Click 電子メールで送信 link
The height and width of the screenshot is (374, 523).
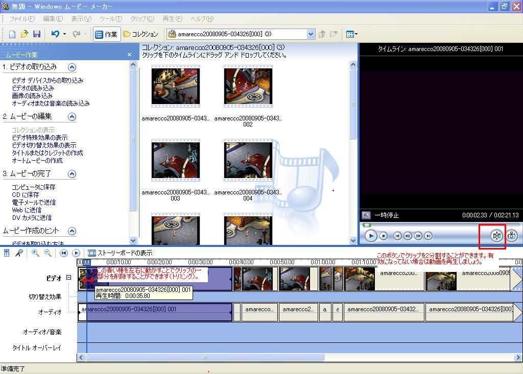point(34,203)
